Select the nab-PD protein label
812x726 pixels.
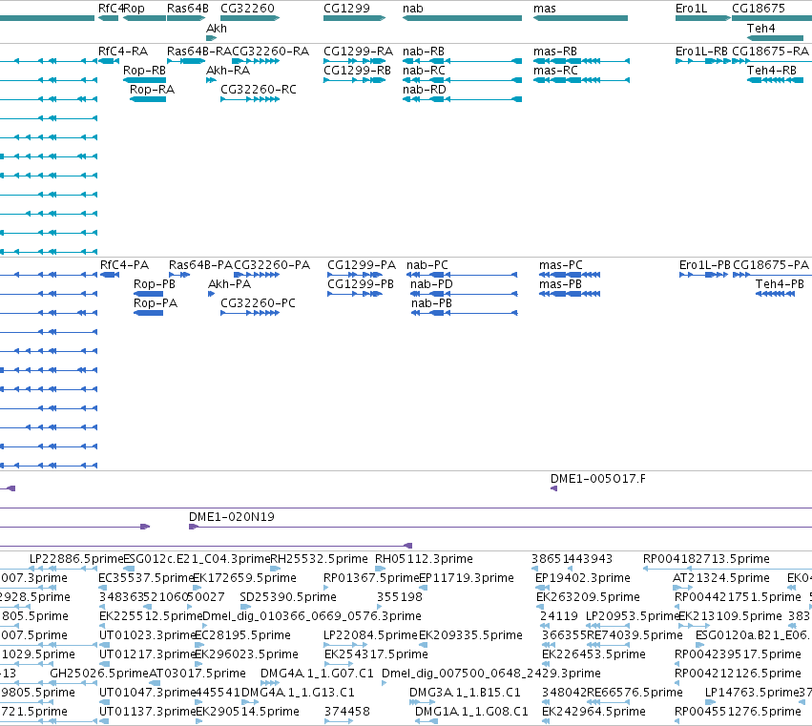coord(431,284)
